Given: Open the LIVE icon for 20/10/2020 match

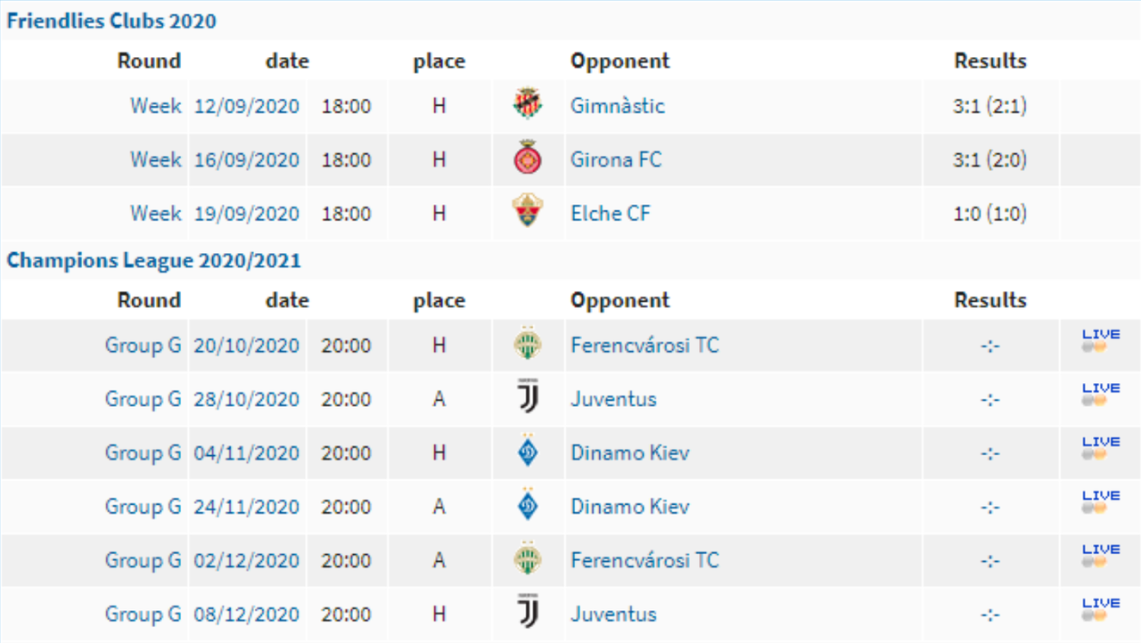Looking at the screenshot, I should (x=1100, y=341).
